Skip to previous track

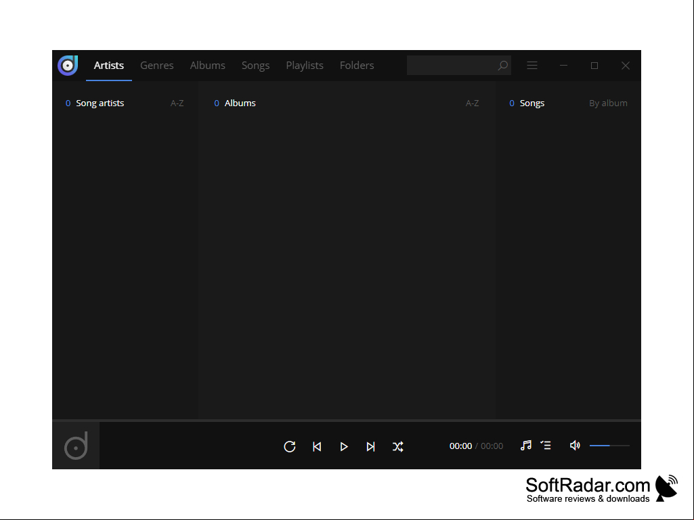click(317, 446)
